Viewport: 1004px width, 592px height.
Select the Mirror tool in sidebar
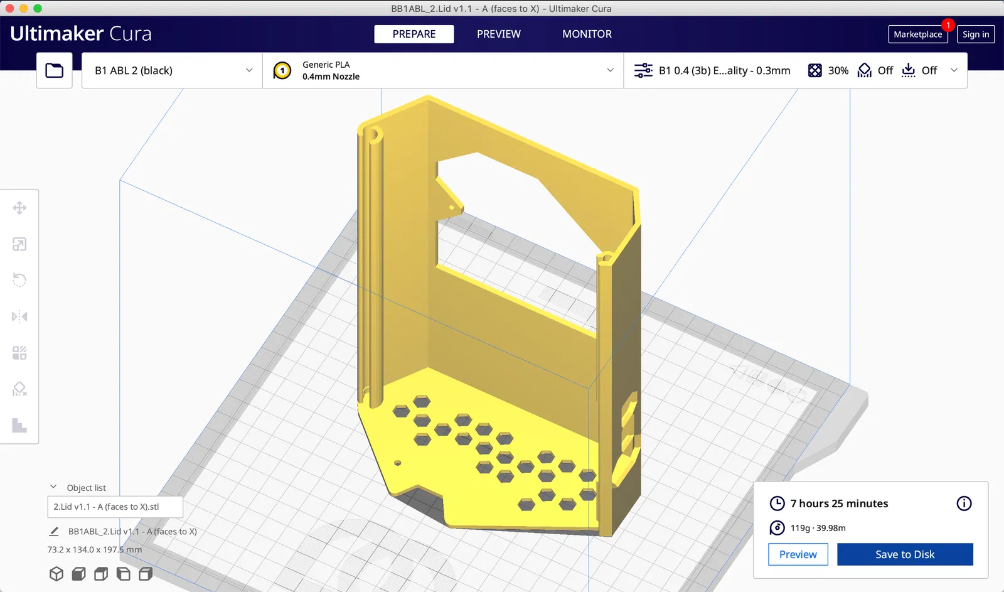19,316
